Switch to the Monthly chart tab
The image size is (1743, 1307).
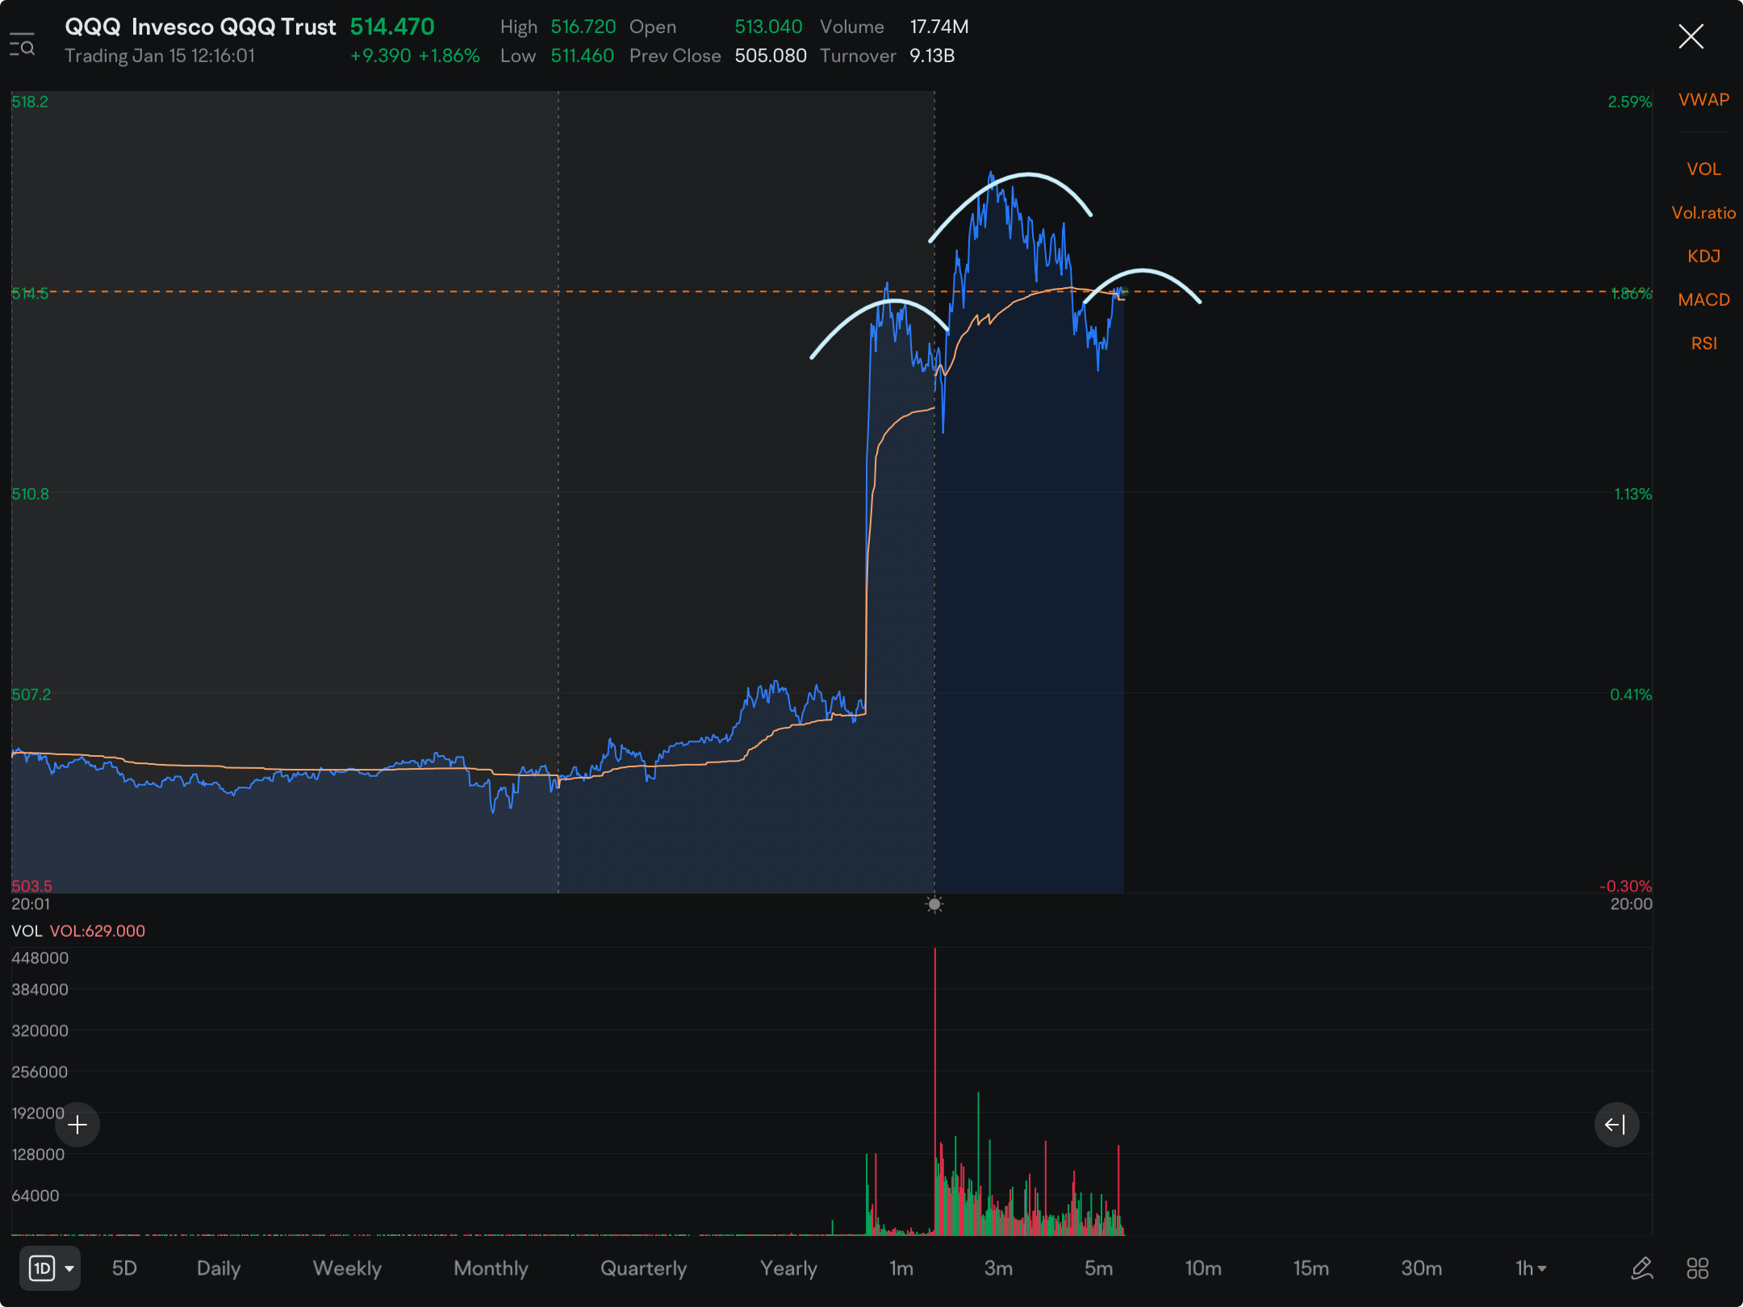(x=491, y=1268)
